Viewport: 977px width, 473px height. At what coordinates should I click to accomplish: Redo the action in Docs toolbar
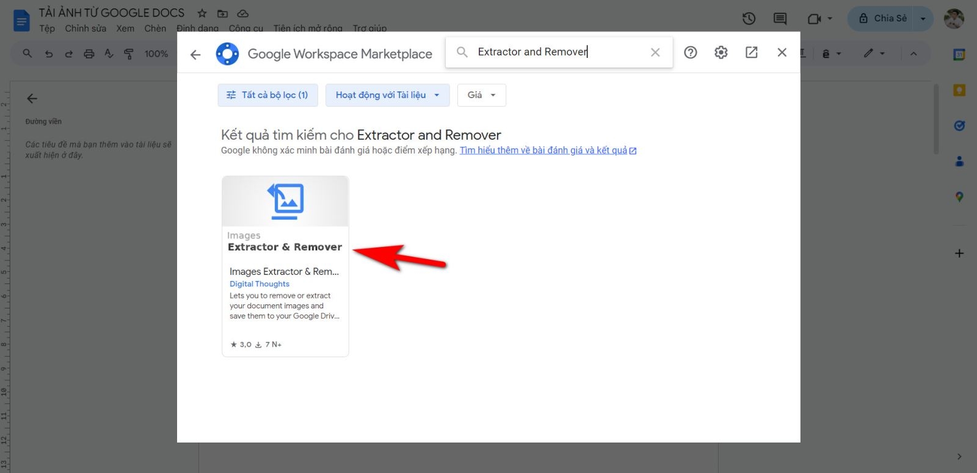coord(69,54)
